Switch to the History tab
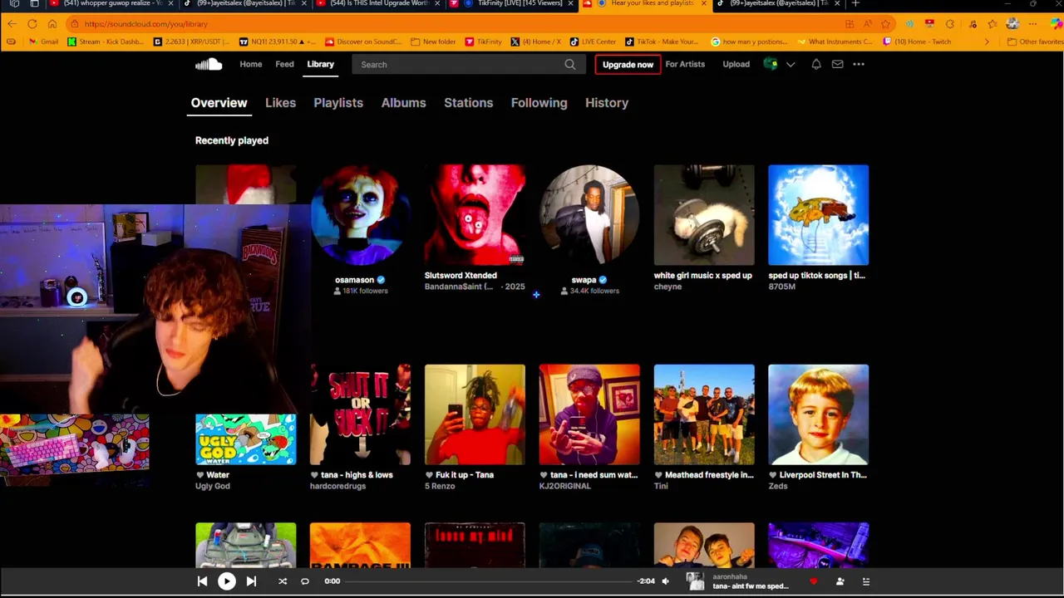Image resolution: width=1064 pixels, height=598 pixels. (x=607, y=103)
